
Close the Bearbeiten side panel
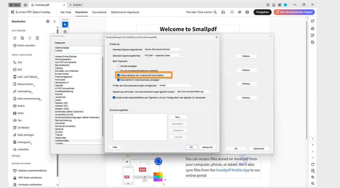(x=55, y=21)
